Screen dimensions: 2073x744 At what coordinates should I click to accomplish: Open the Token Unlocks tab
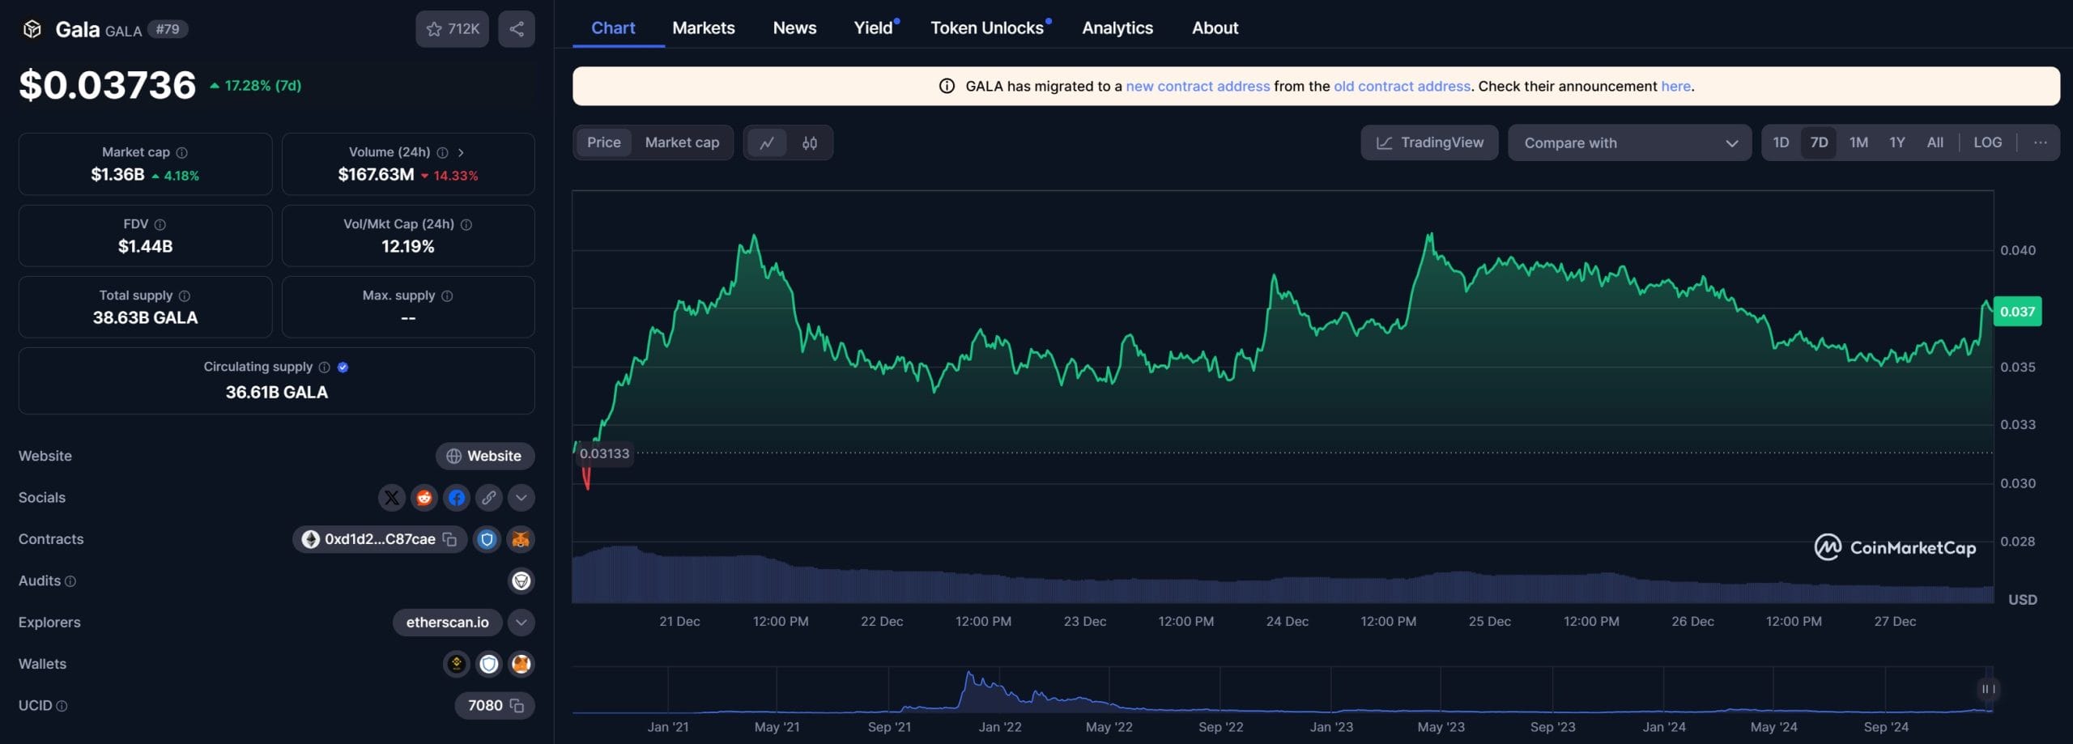[x=987, y=28]
